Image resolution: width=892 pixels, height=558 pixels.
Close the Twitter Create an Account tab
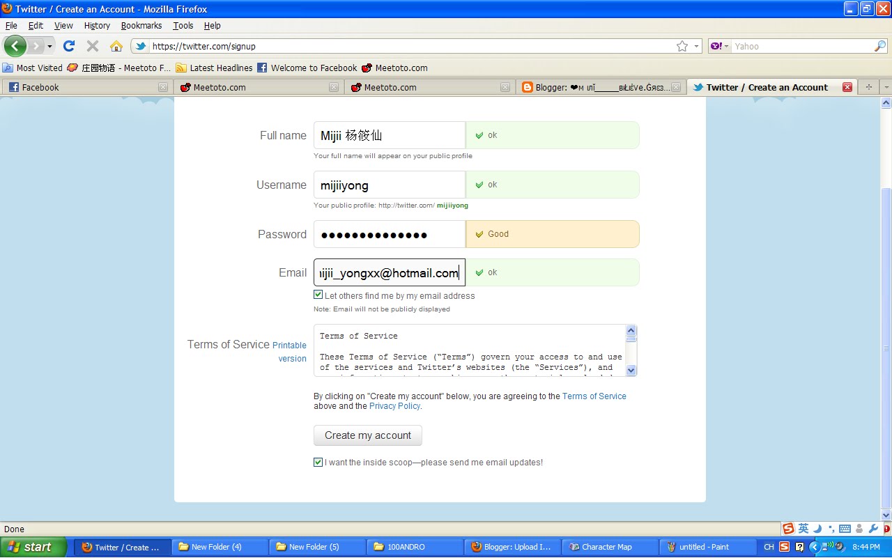click(x=847, y=87)
